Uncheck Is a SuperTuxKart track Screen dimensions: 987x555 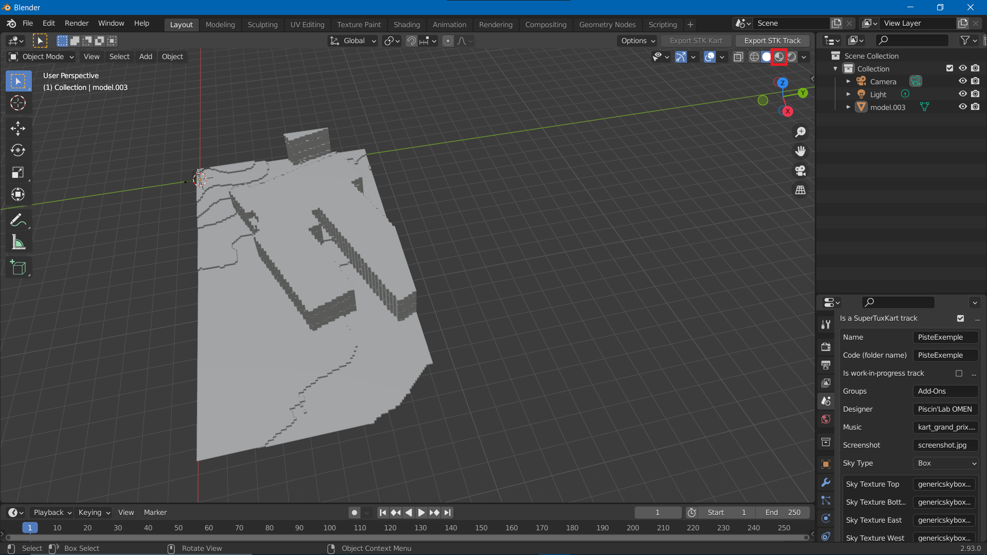[x=960, y=319]
